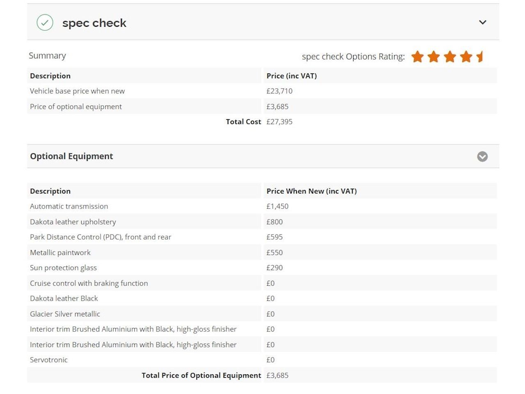Select the Vehicle base price when new row
525x394 pixels.
(77, 91)
